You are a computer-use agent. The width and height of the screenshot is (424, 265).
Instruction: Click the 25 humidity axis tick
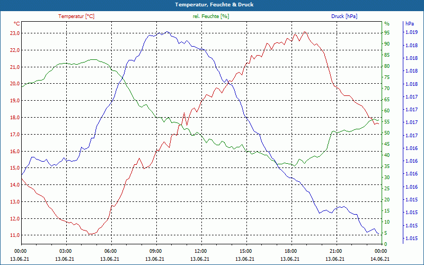(387, 189)
